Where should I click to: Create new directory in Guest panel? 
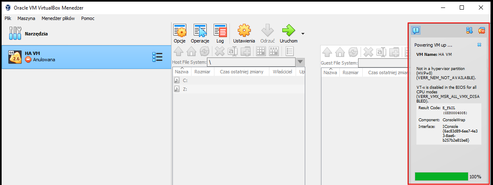(x=394, y=51)
